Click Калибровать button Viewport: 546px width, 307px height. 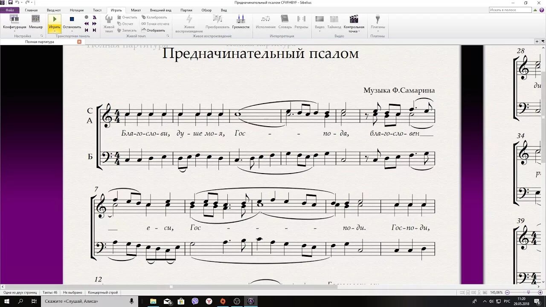point(154,17)
